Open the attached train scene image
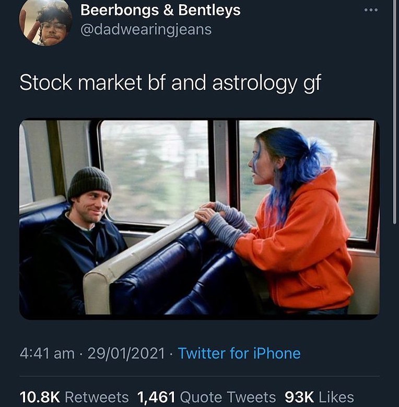The image size is (399, 407). point(199,219)
